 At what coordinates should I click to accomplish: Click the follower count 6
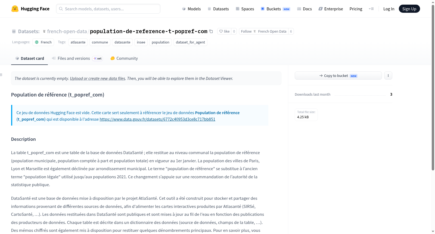tap(291, 31)
